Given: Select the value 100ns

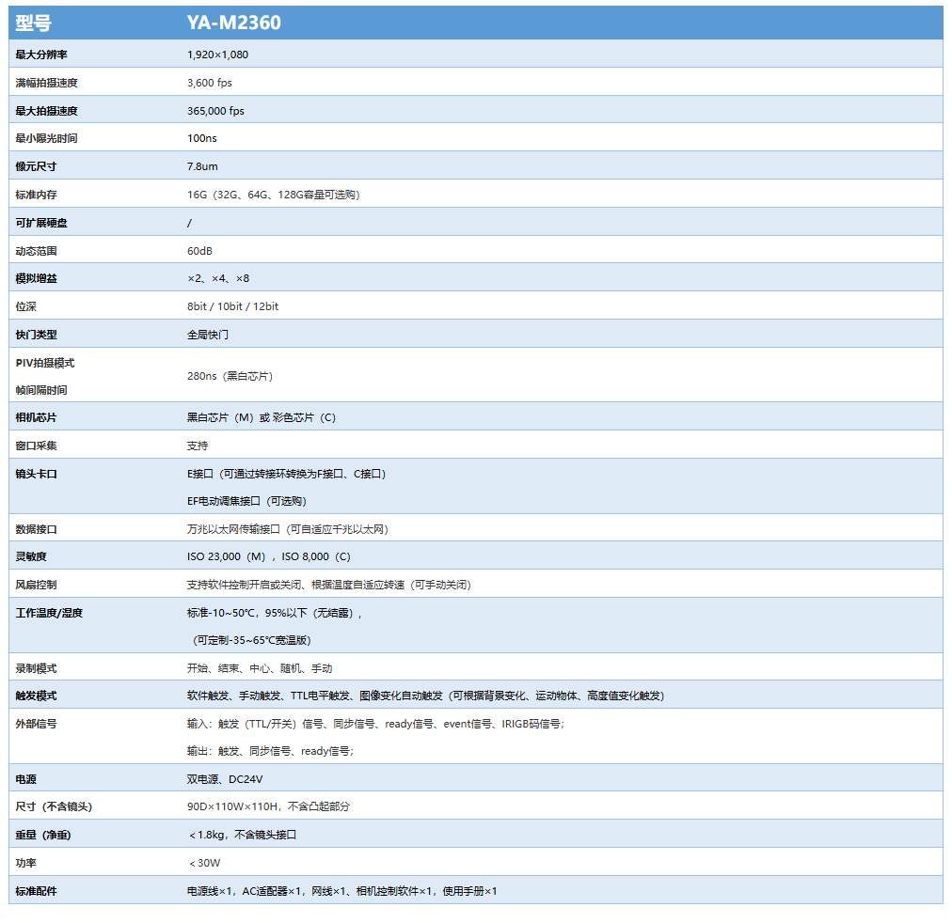Looking at the screenshot, I should 202,138.
